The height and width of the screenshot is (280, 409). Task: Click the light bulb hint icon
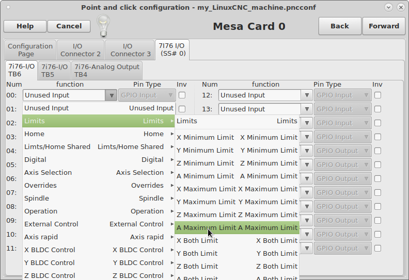point(103,26)
